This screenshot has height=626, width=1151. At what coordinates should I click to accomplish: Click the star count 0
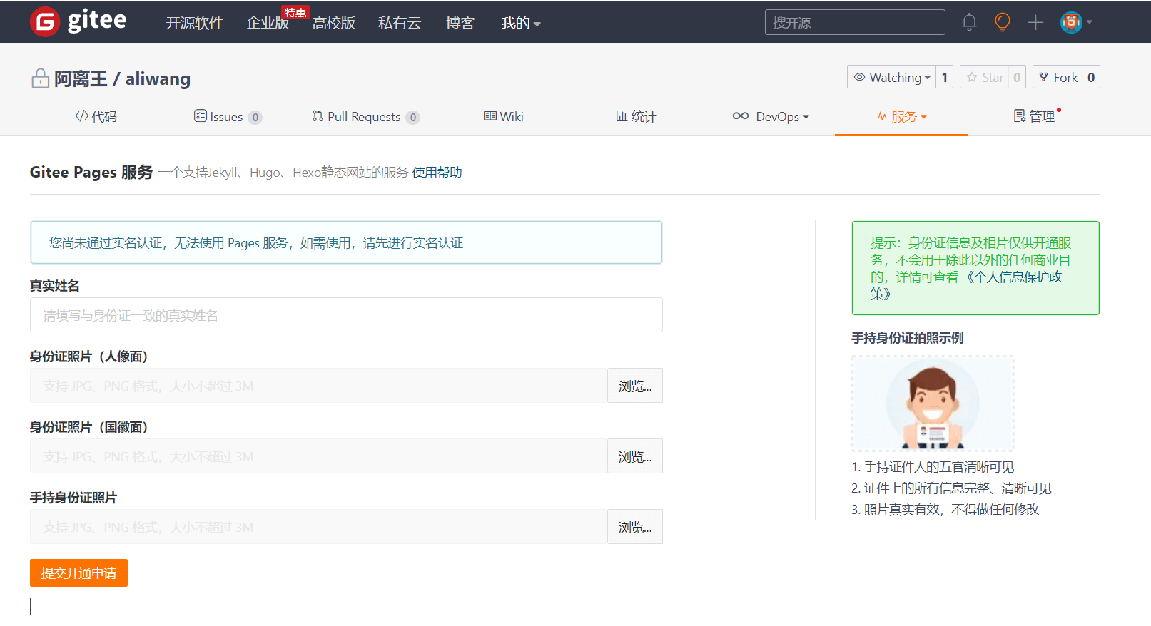[1017, 77]
